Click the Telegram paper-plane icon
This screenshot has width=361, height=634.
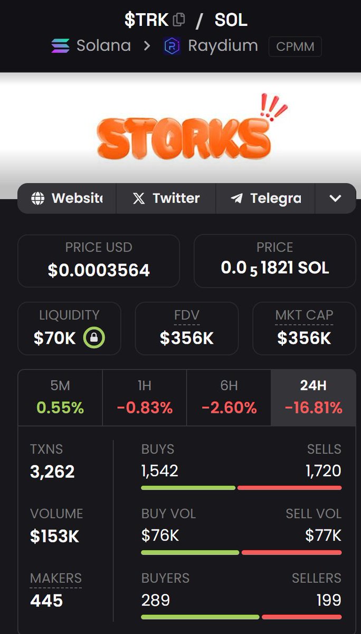(x=236, y=199)
